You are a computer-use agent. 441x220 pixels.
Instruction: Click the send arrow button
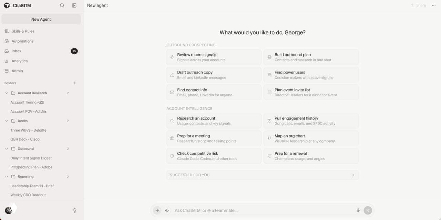tap(368, 210)
